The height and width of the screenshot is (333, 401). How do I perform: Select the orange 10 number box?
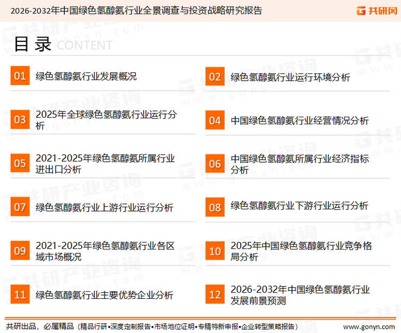point(215,251)
